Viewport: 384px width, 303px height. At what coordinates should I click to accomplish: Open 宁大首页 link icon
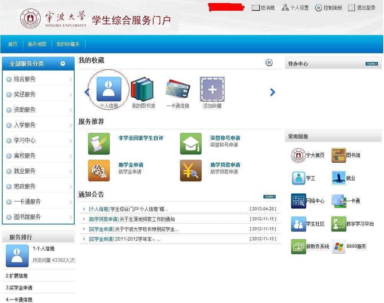[x=298, y=155]
